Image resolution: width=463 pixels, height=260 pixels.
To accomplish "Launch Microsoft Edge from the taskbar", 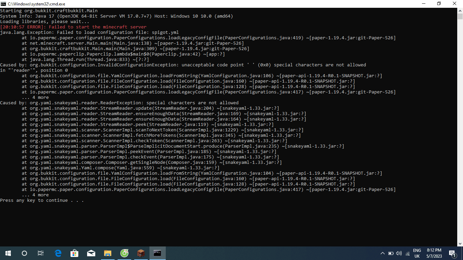I will (58, 253).
